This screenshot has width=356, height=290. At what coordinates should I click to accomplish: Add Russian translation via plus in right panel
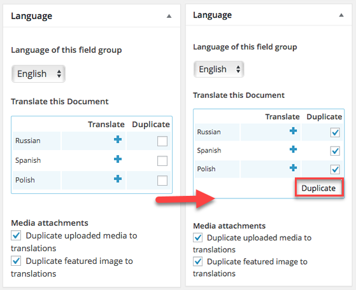[293, 130]
